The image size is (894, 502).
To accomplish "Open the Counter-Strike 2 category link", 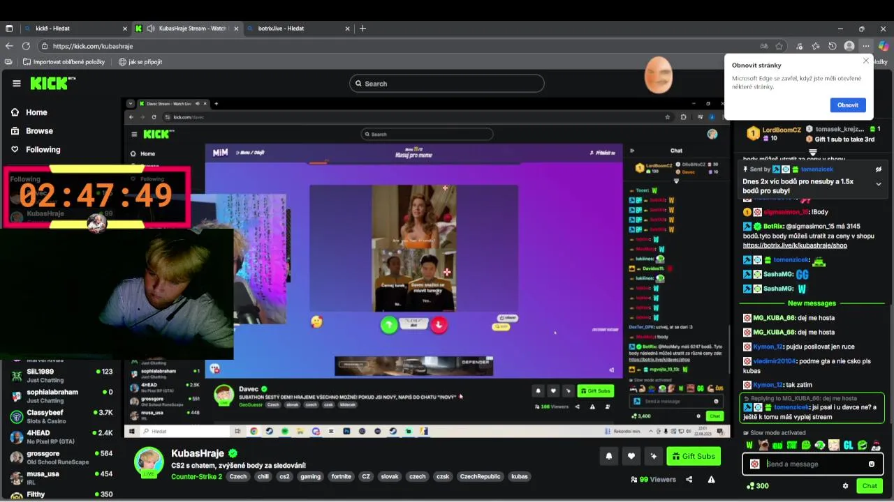I will click(196, 477).
